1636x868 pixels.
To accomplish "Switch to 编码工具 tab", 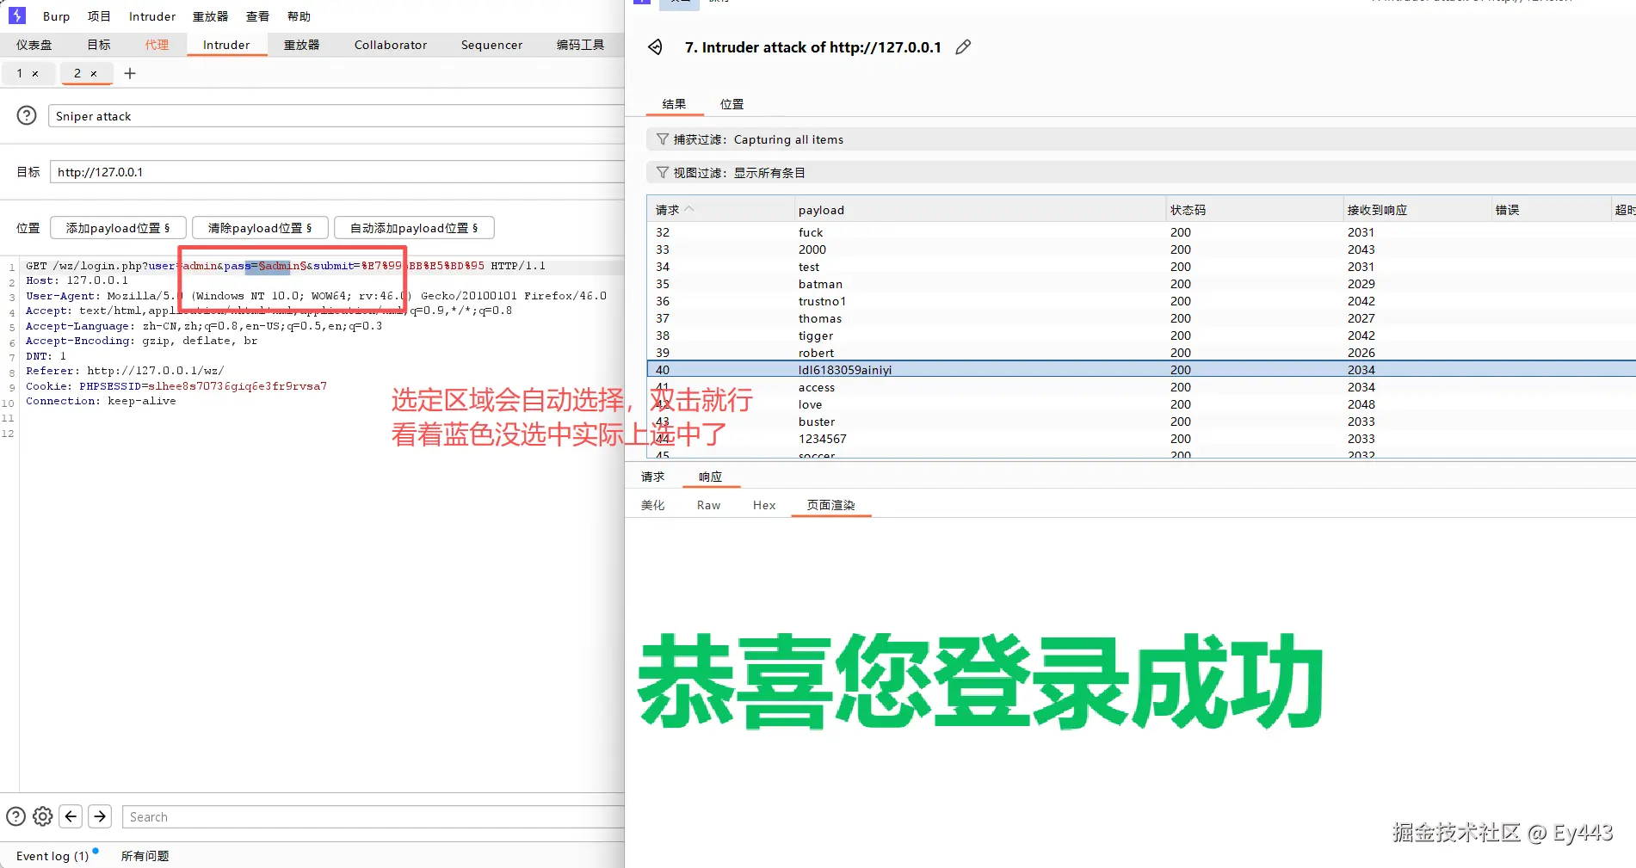I will coord(580,45).
